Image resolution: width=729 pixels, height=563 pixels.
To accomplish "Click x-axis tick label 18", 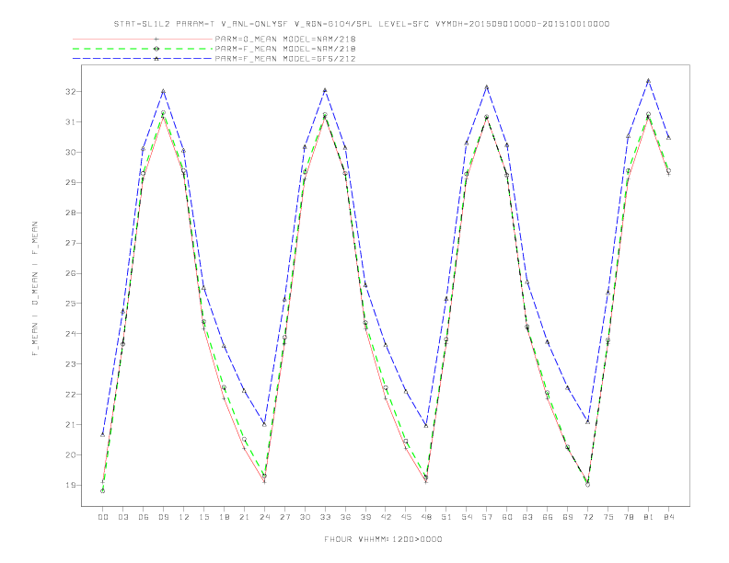I will coord(224,517).
